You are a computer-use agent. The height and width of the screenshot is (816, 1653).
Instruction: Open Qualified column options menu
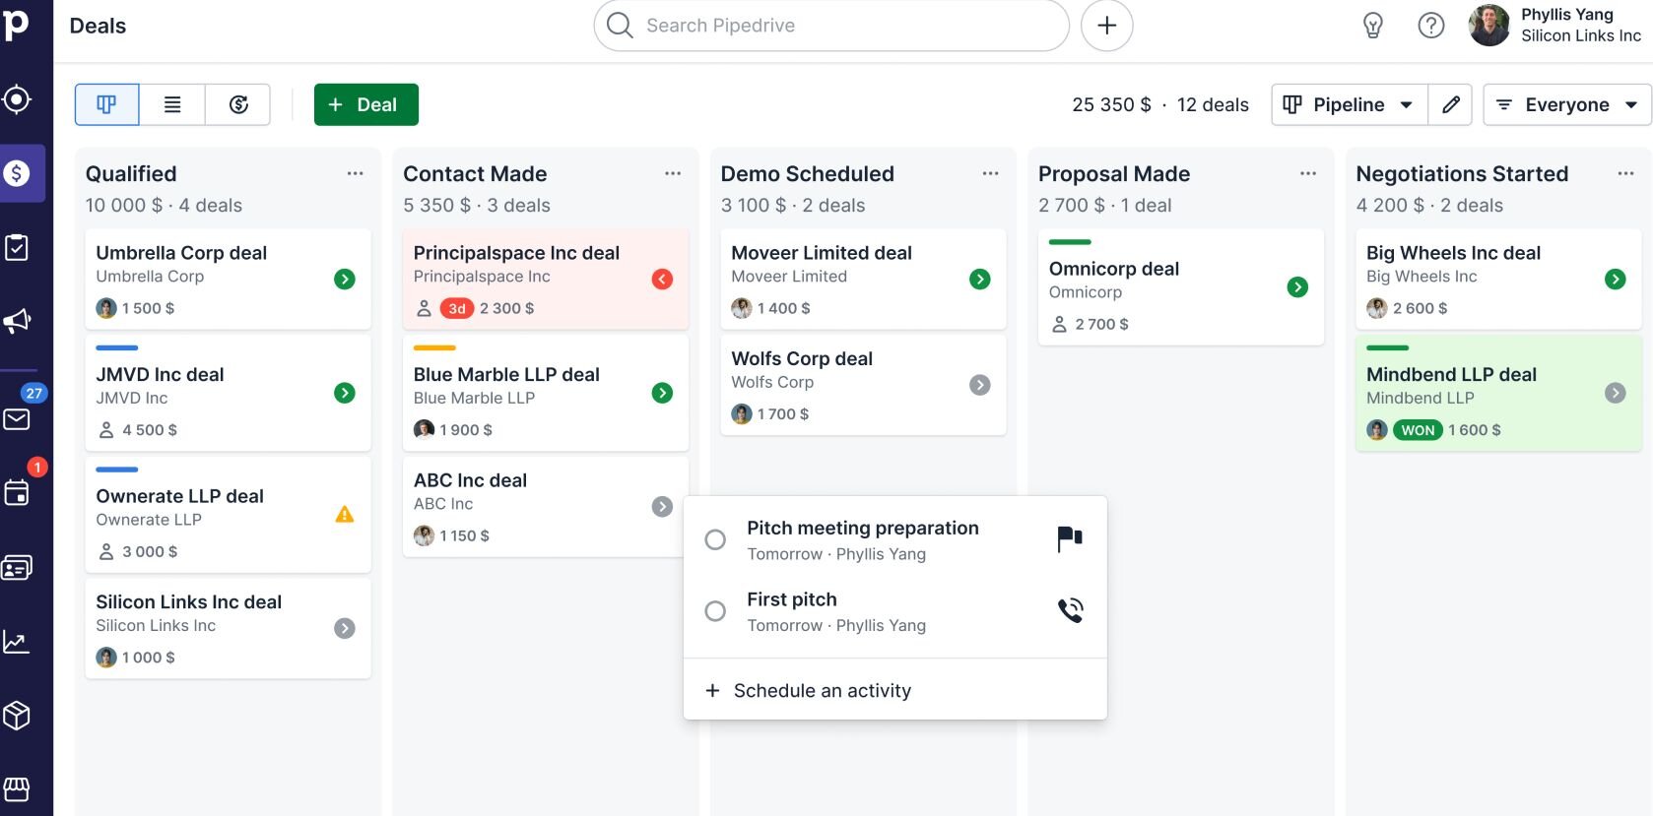point(356,173)
